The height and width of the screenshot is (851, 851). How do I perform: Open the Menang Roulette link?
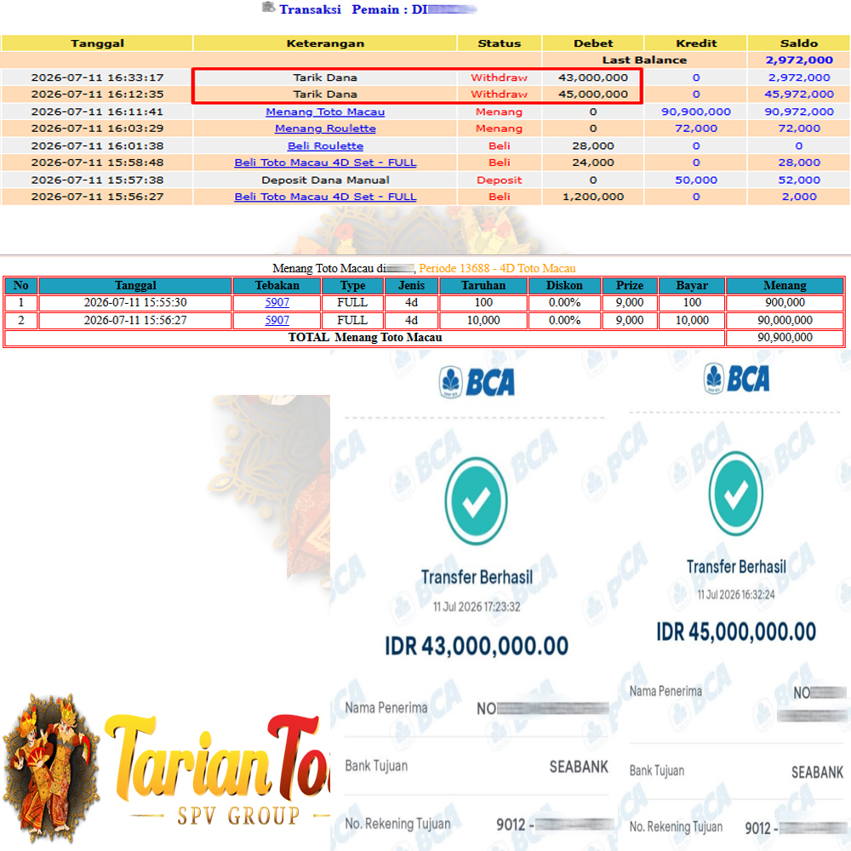pos(325,129)
